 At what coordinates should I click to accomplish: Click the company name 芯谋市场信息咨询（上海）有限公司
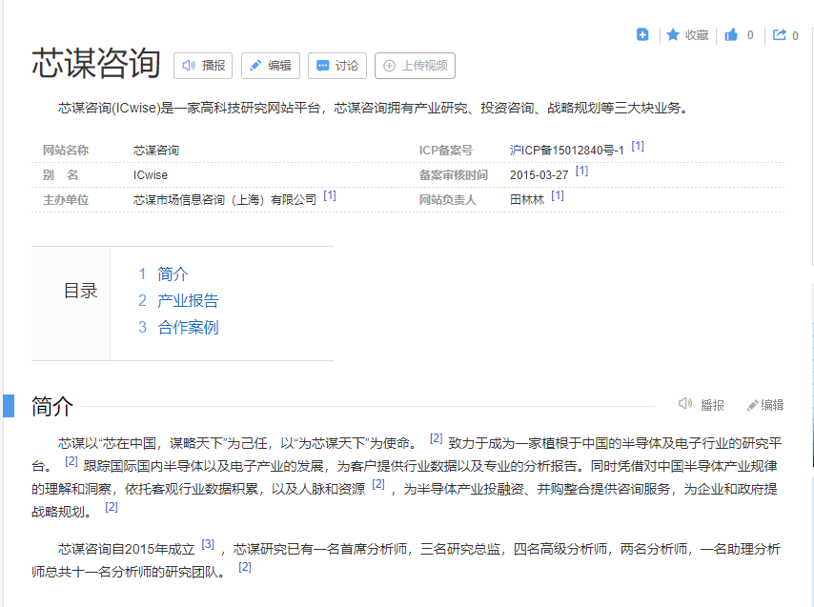point(225,200)
